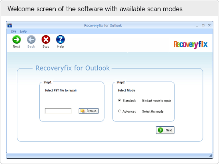Click the Recoveryfix logo
Image resolution: width=219 pixels, height=164 pixels.
191,45
